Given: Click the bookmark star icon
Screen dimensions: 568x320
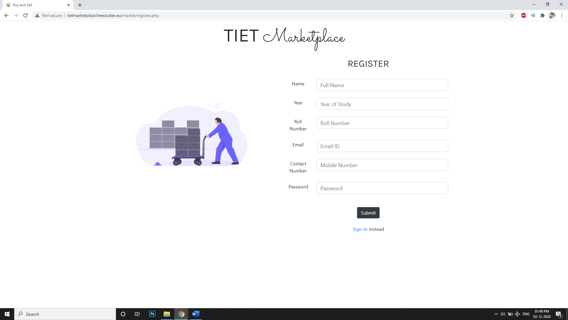Looking at the screenshot, I should (512, 15).
